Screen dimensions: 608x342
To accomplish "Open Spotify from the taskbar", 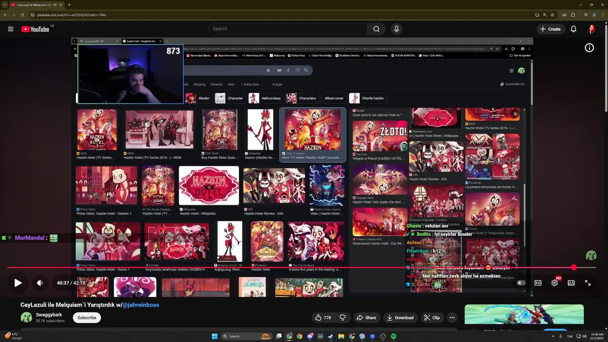I will click(x=393, y=336).
